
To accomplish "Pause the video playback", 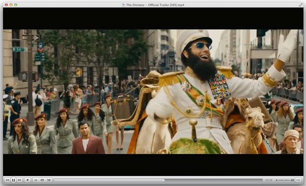I will 13,180.
